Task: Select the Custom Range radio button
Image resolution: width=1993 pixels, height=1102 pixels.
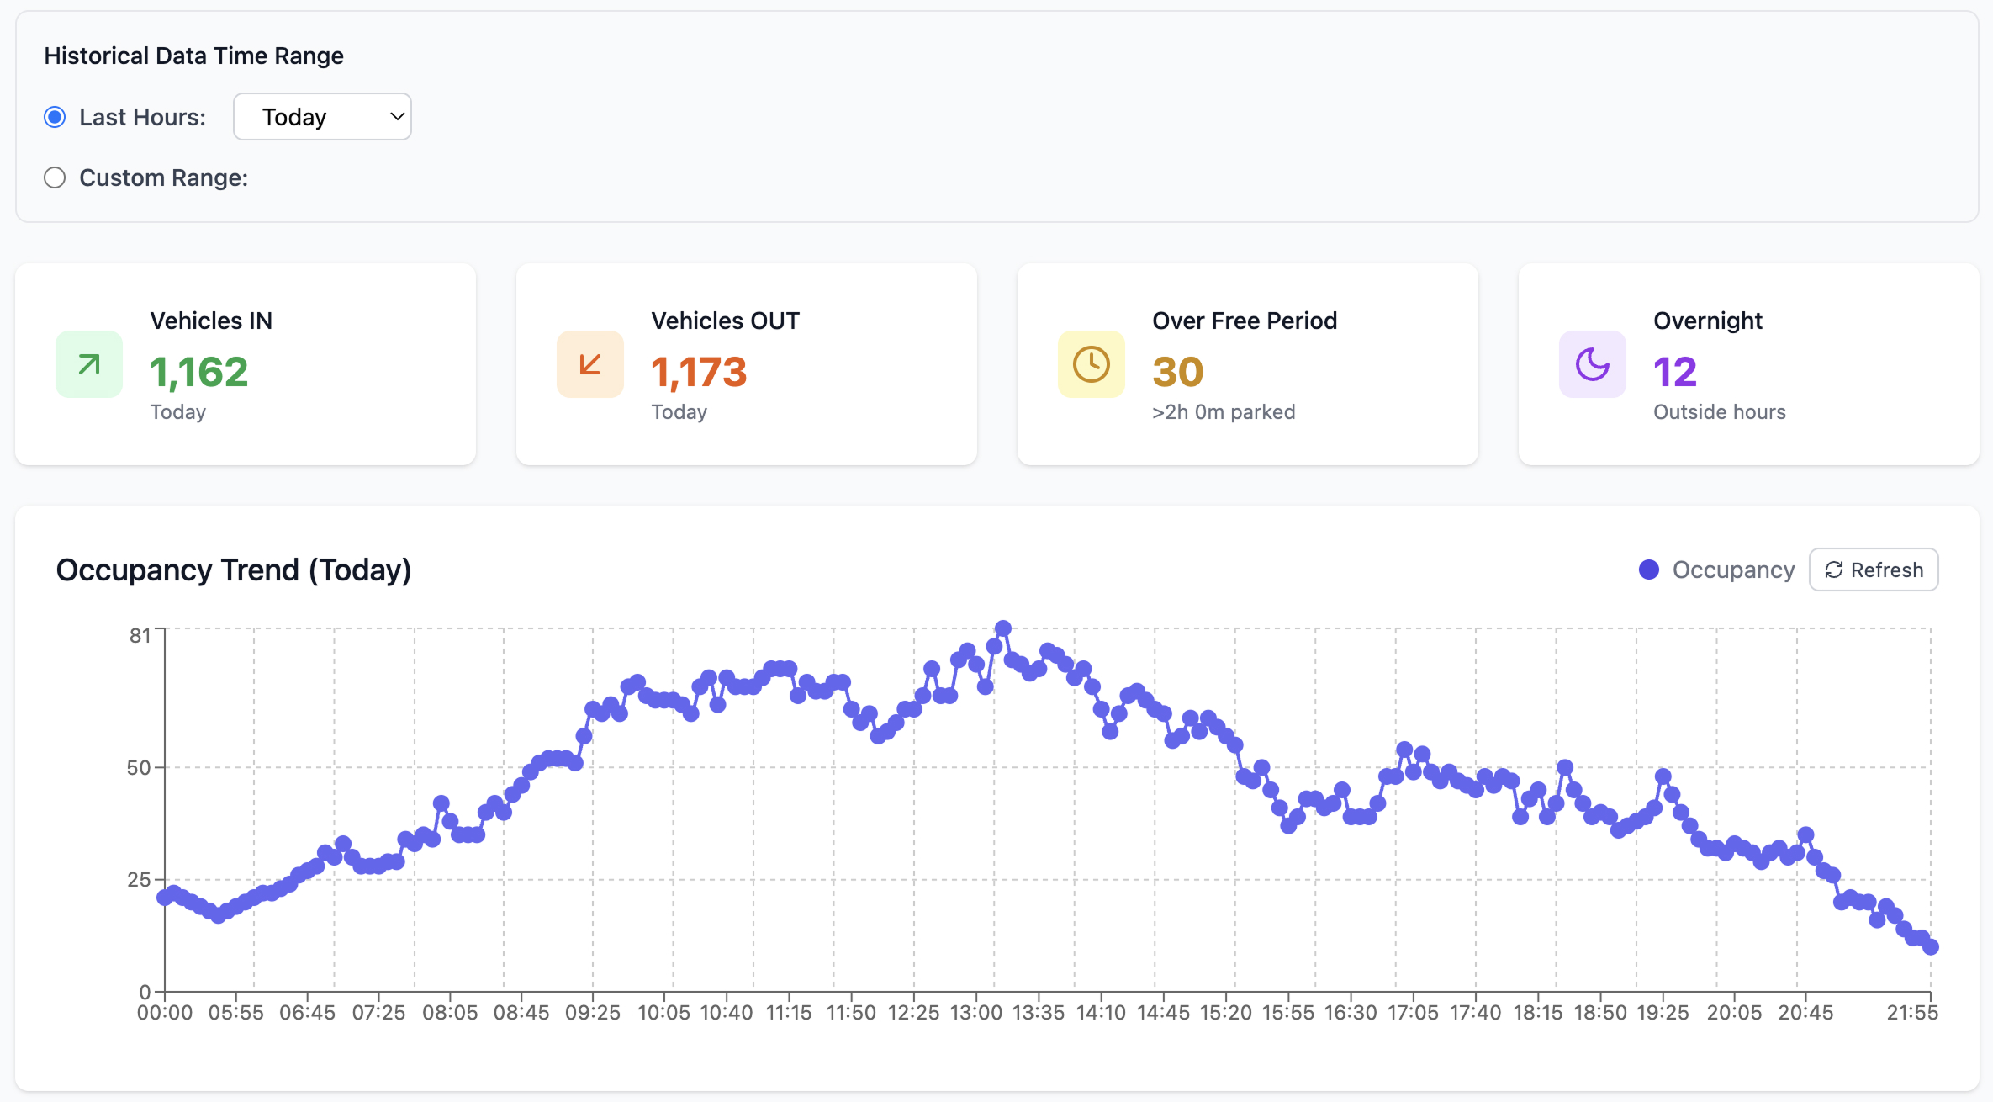Action: (55, 177)
